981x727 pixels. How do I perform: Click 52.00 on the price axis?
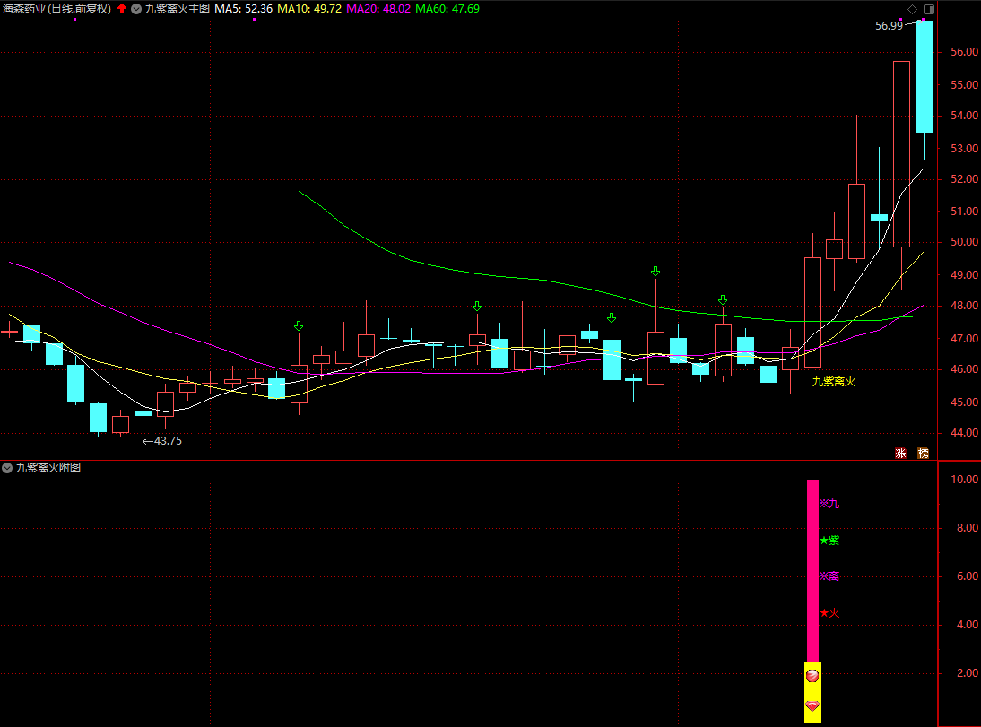point(964,179)
